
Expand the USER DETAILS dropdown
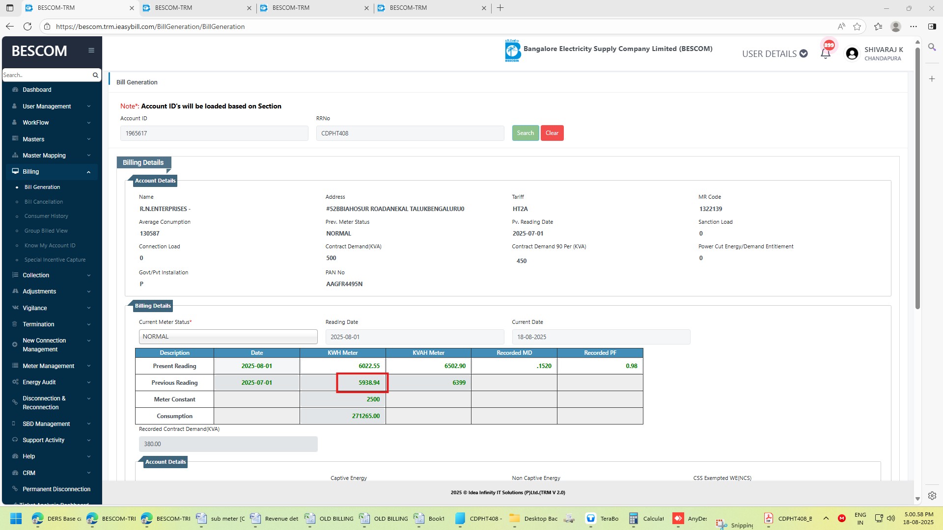775,53
